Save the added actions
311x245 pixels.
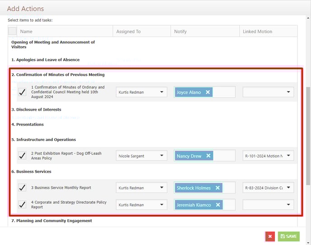pyautogui.click(x=288, y=236)
